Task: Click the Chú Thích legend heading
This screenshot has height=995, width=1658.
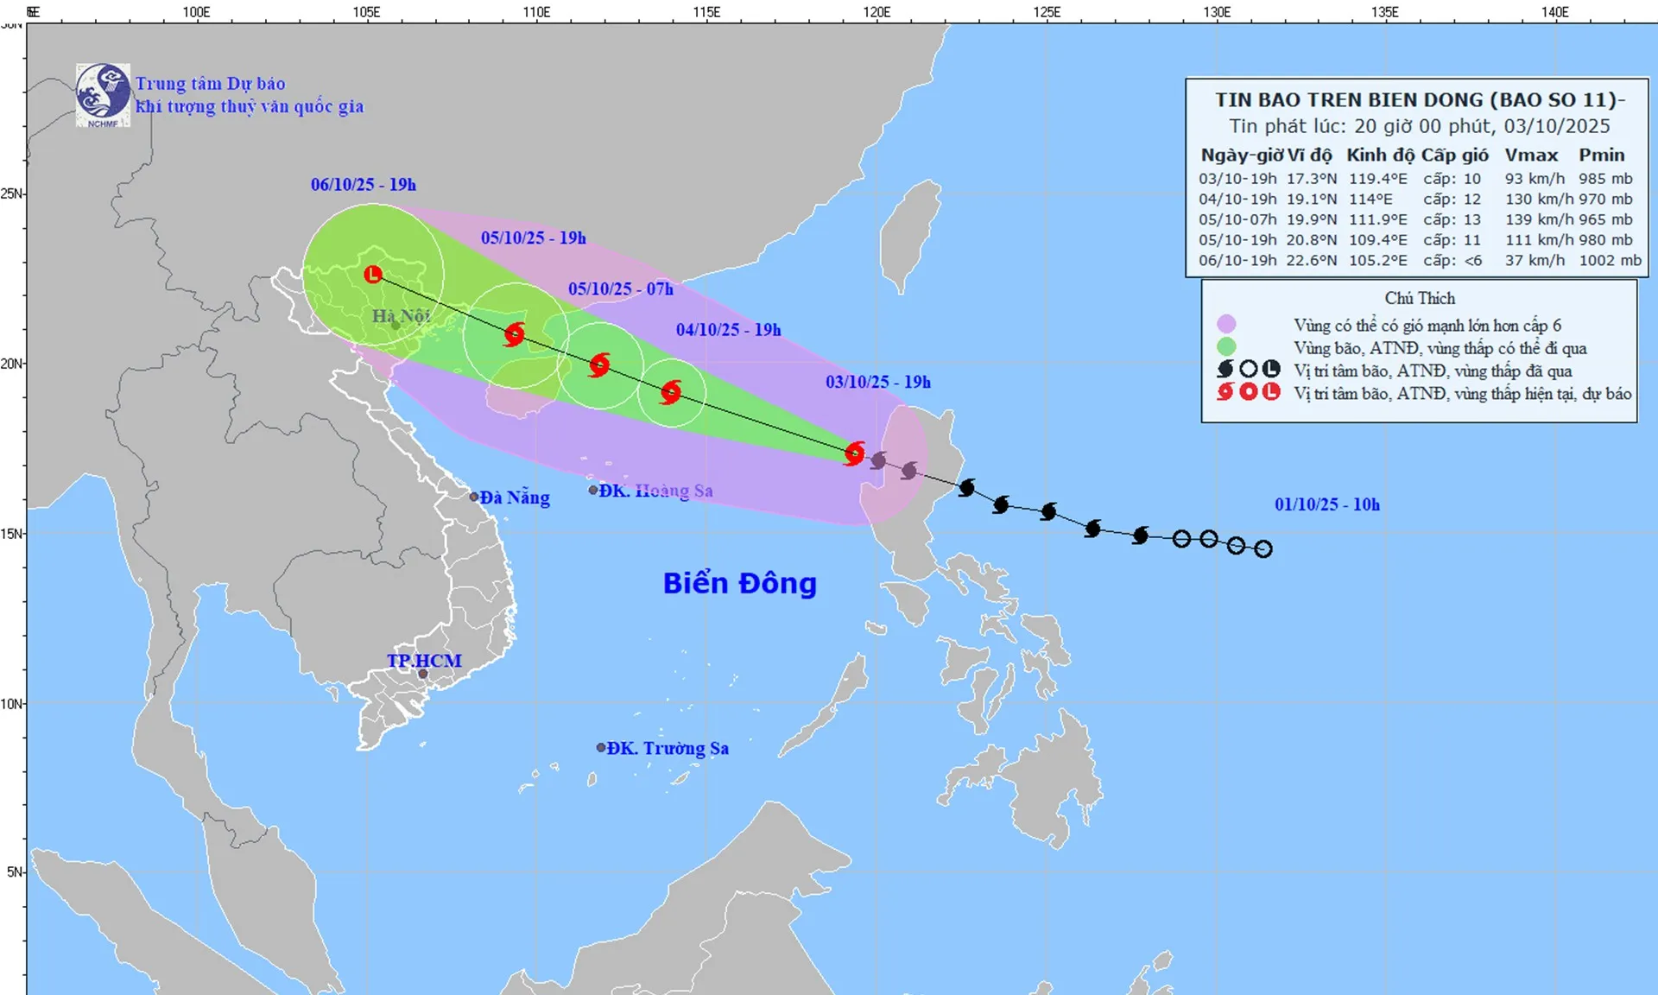Action: coord(1420,298)
